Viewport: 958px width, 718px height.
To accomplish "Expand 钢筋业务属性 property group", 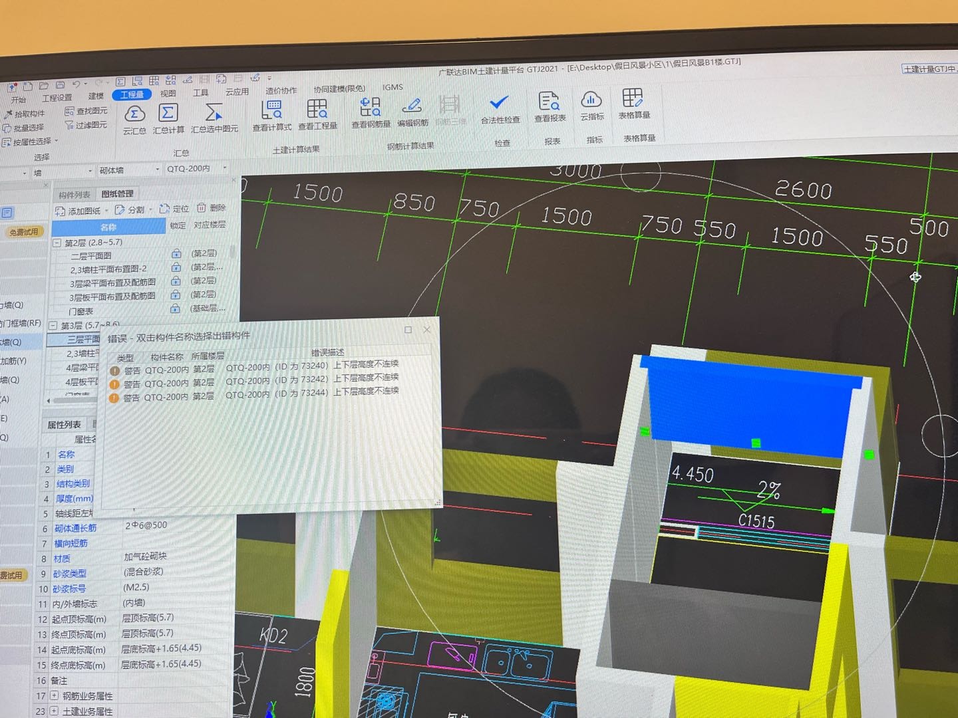I will tap(55, 696).
